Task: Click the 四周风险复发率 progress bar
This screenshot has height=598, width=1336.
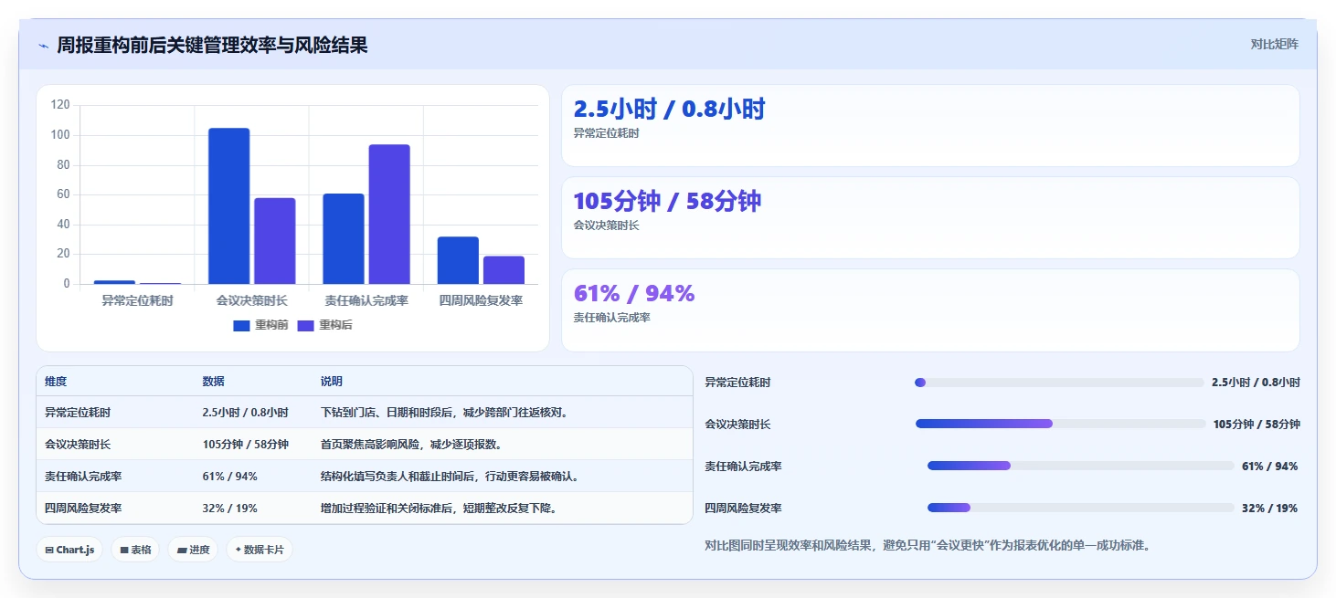Action: [x=1081, y=508]
